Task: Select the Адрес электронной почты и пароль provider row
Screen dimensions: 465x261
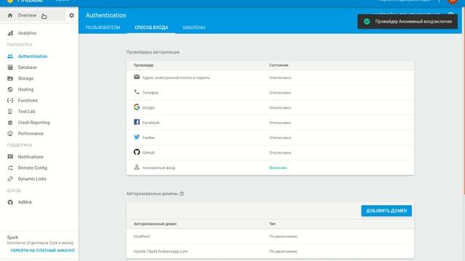Action: click(270, 78)
